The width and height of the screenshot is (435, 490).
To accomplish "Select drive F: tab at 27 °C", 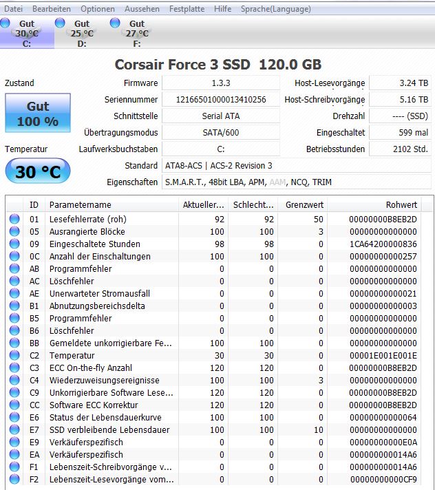I will coord(137,33).
